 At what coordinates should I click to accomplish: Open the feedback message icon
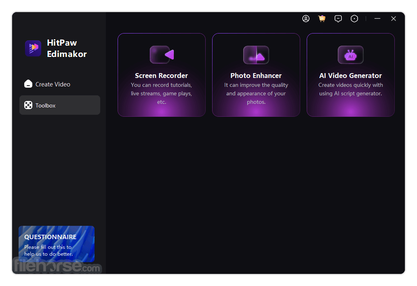point(338,19)
